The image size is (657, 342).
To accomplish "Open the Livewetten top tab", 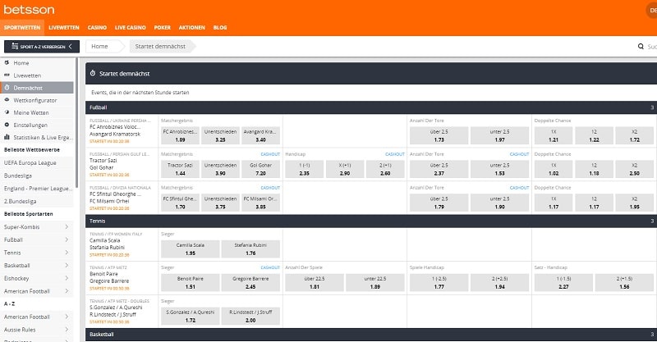I will pyautogui.click(x=64, y=28).
